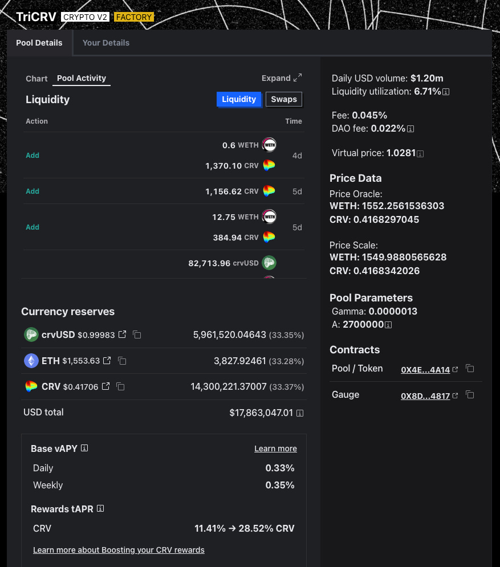Click Learn more link beside Base vAPY
The image size is (500, 567).
pyautogui.click(x=275, y=448)
